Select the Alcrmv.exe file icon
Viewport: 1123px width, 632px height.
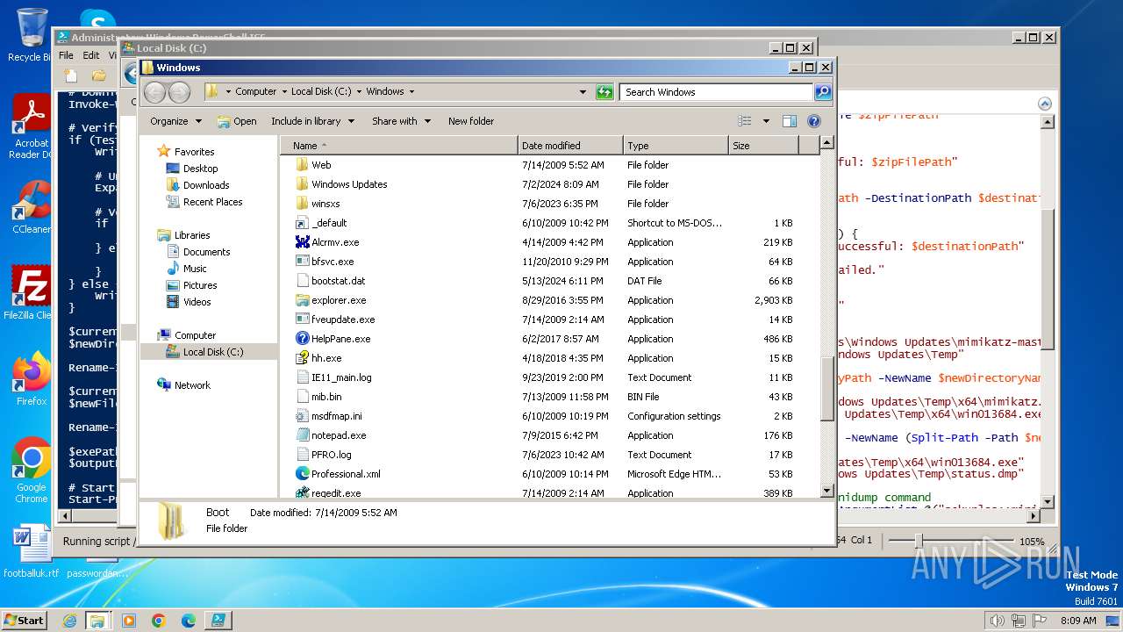(303, 242)
